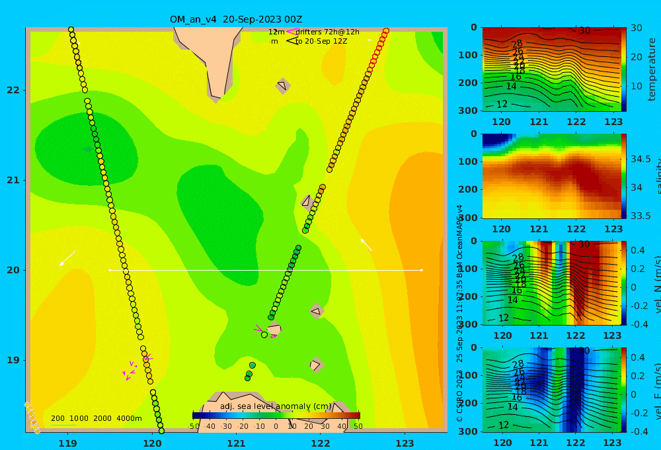
Task: Open the temperature section plot
Action: pyautogui.click(x=552, y=69)
